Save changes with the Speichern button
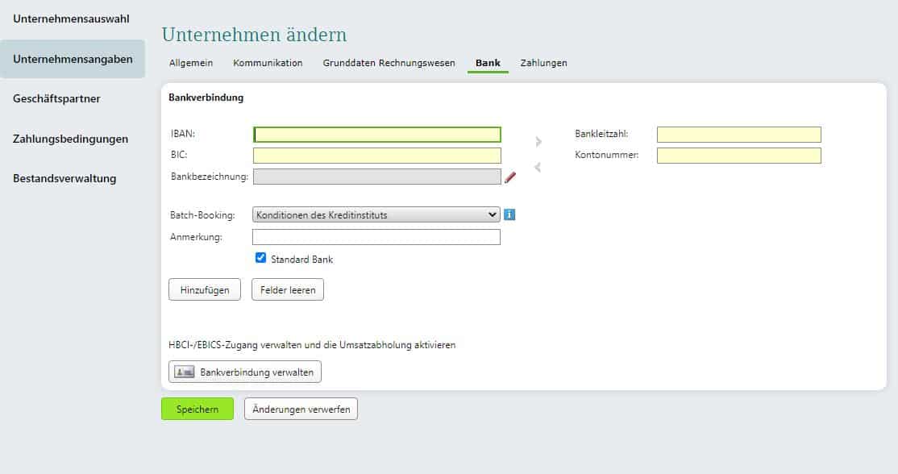898x474 pixels. coord(197,409)
